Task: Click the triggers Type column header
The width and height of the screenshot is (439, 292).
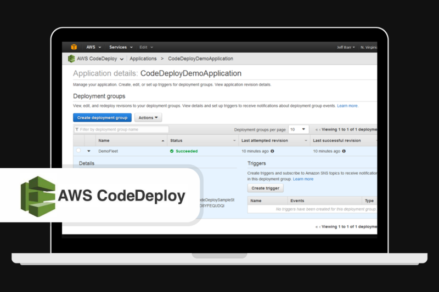Action: pos(369,201)
